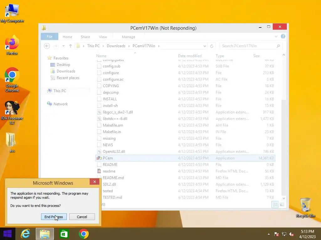The height and width of the screenshot is (240, 321).
Task: Click the libgcc_s_dw2-1.dll file icon
Action: pyautogui.click(x=99, y=112)
